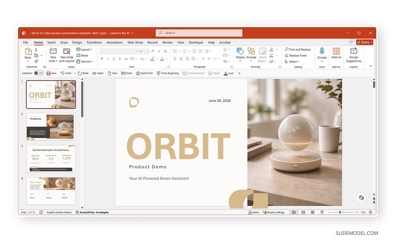Viewport: 394px width, 243px height.
Task: Toggle Bold formatting
Action: [102, 59]
